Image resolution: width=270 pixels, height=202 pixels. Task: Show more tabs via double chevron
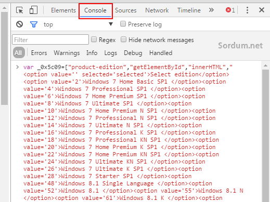point(211,10)
